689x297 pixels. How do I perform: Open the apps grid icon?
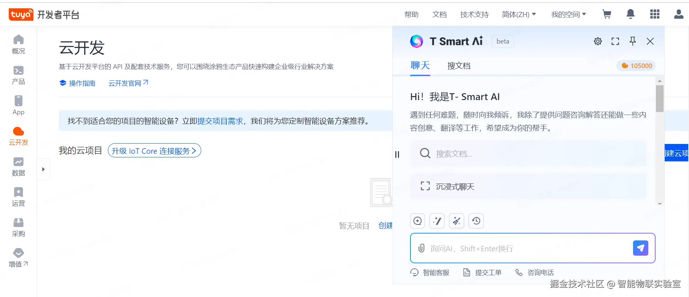[654, 14]
